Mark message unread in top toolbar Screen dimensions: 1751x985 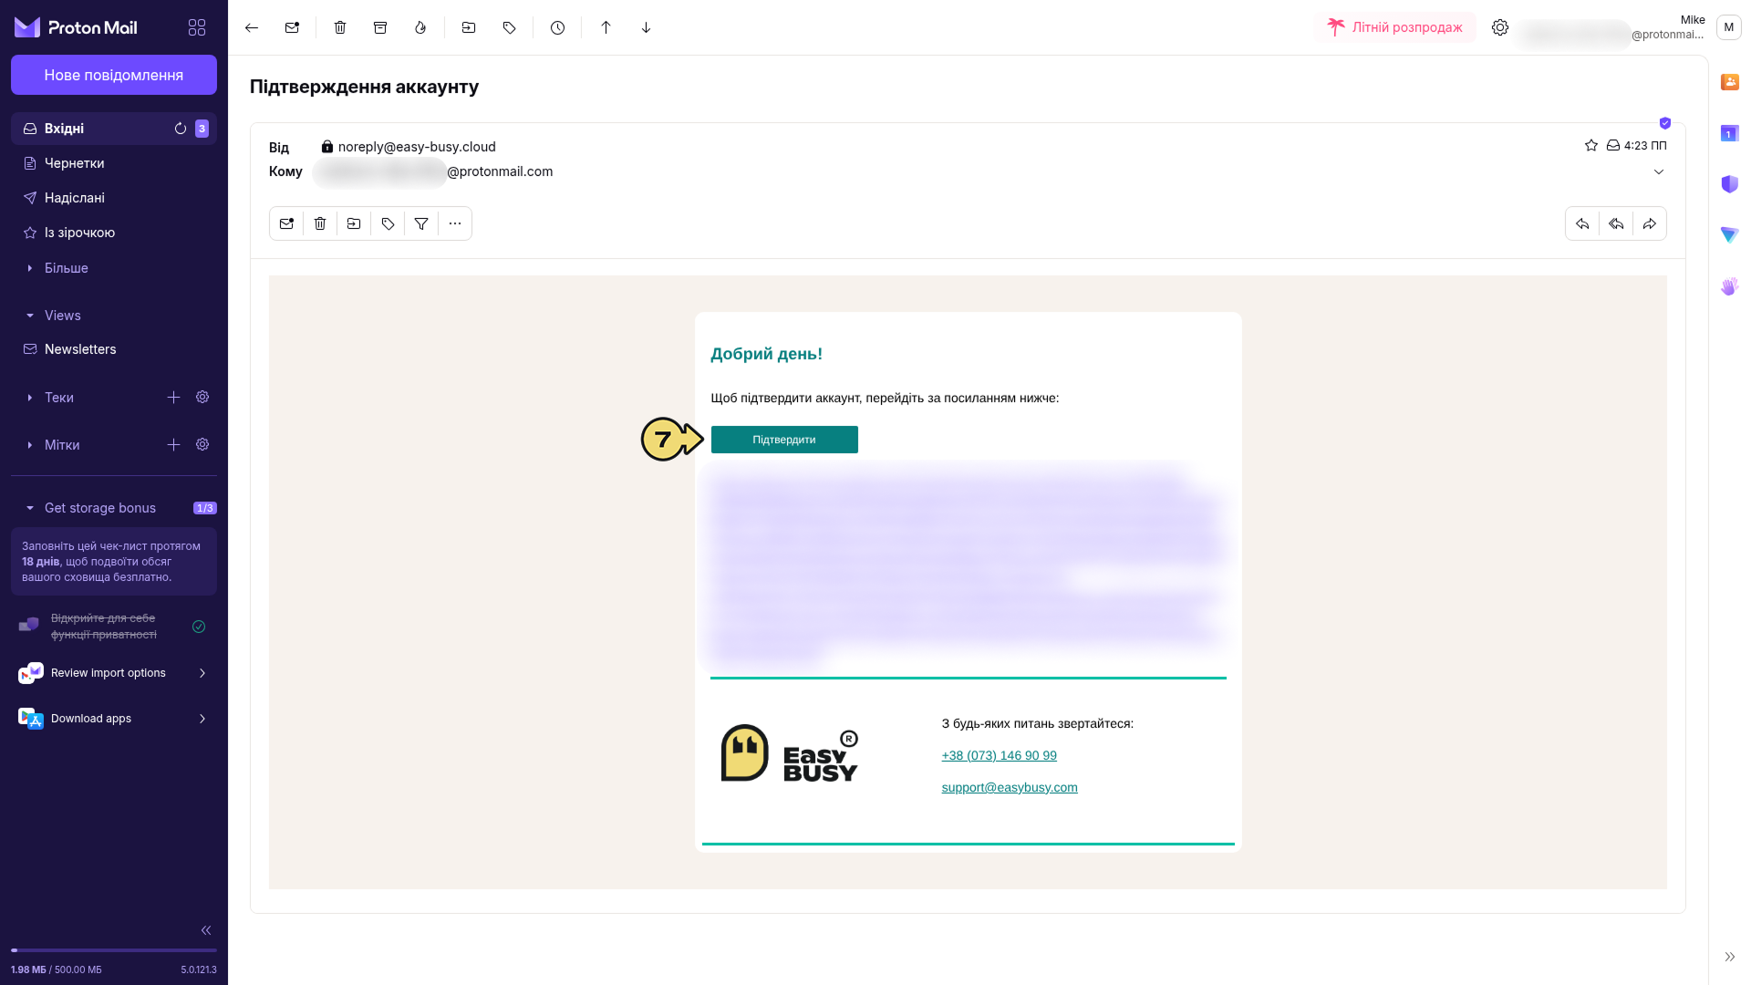coord(292,27)
